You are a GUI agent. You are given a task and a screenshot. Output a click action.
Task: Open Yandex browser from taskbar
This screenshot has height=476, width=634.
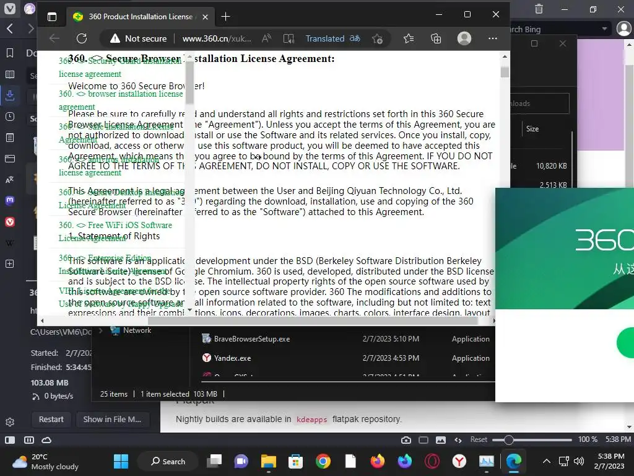point(459,461)
